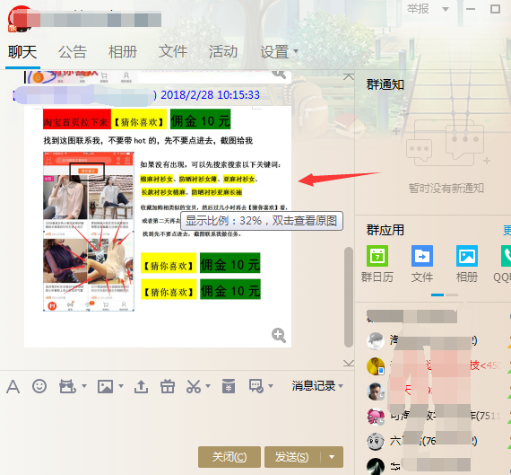
Task: Click the 关闭(C) button
Action: point(230,457)
